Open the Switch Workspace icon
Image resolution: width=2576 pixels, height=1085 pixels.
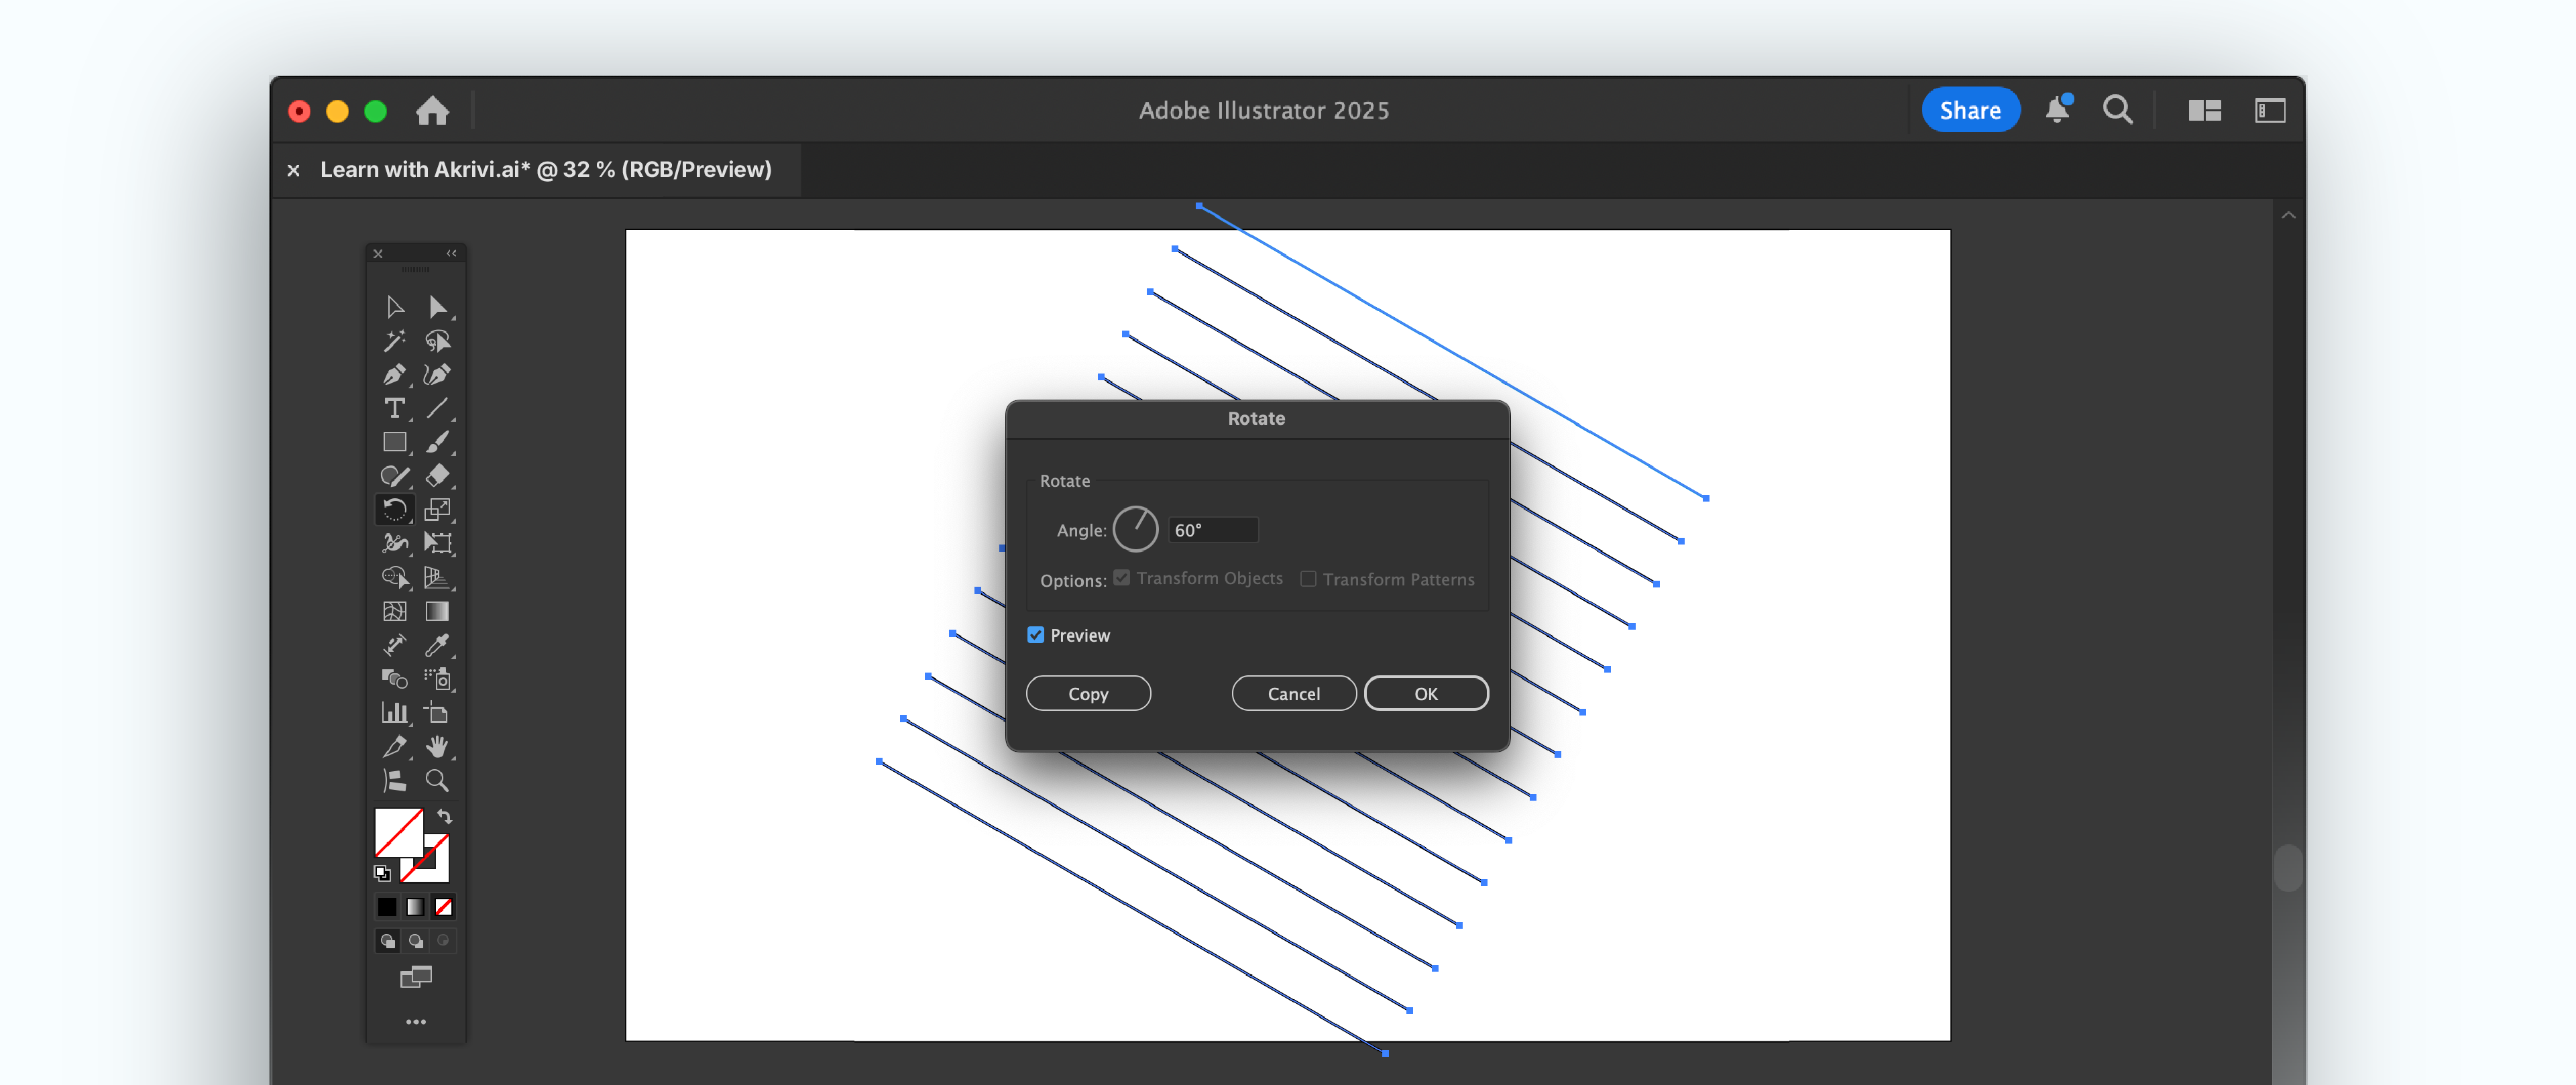[x=2270, y=110]
